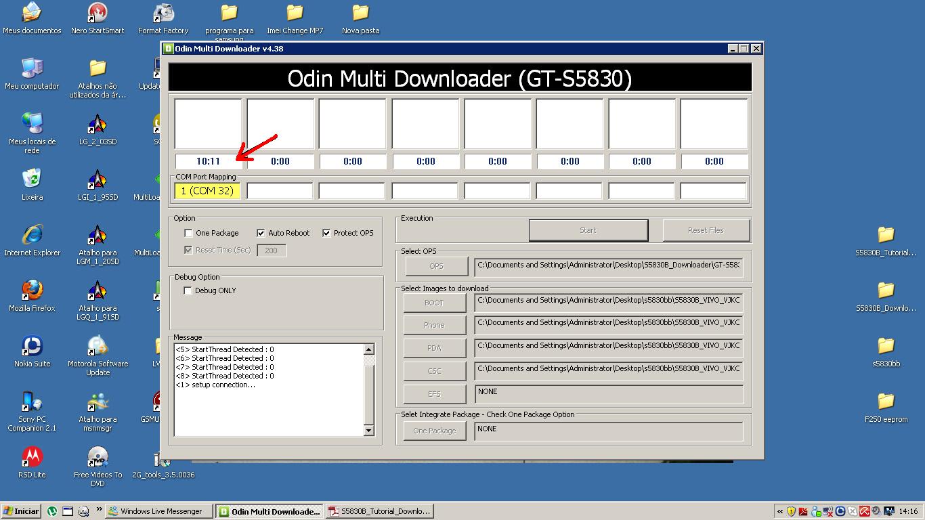The height and width of the screenshot is (520, 925).
Task: Launch Internet Explorer from desktop
Action: 31,241
